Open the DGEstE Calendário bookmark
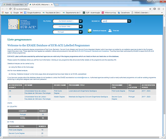 (x=140, y=13)
